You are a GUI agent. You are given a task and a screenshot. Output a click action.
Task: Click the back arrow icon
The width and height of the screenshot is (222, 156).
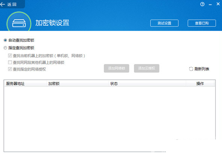[3, 5]
